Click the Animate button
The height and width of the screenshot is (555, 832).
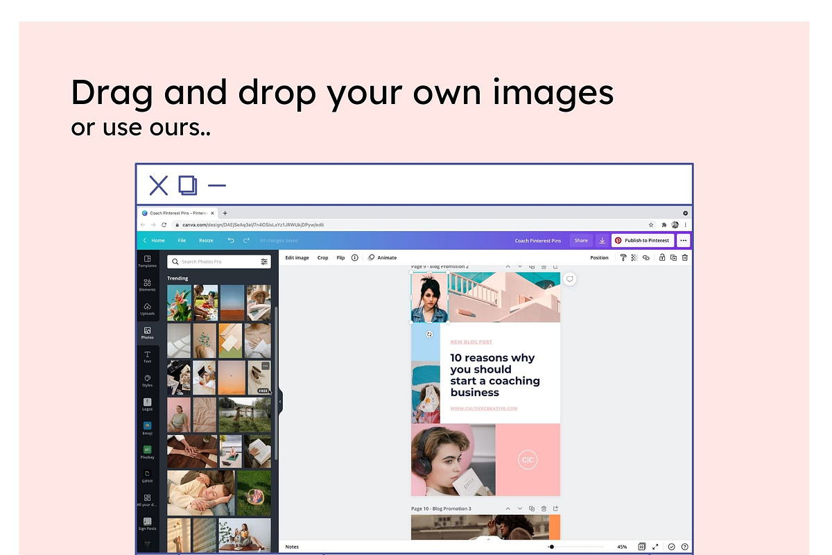pos(383,257)
